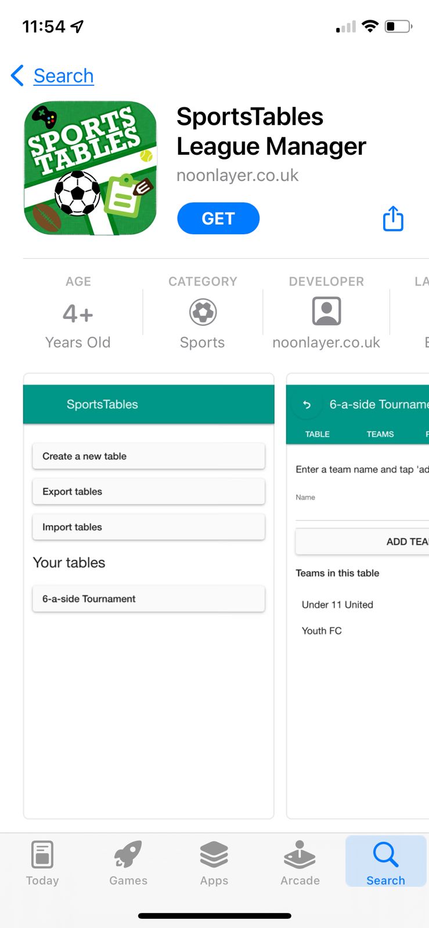Tap the 11:54 clock in status bar
Viewport: 429px width, 928px height.
[44, 27]
